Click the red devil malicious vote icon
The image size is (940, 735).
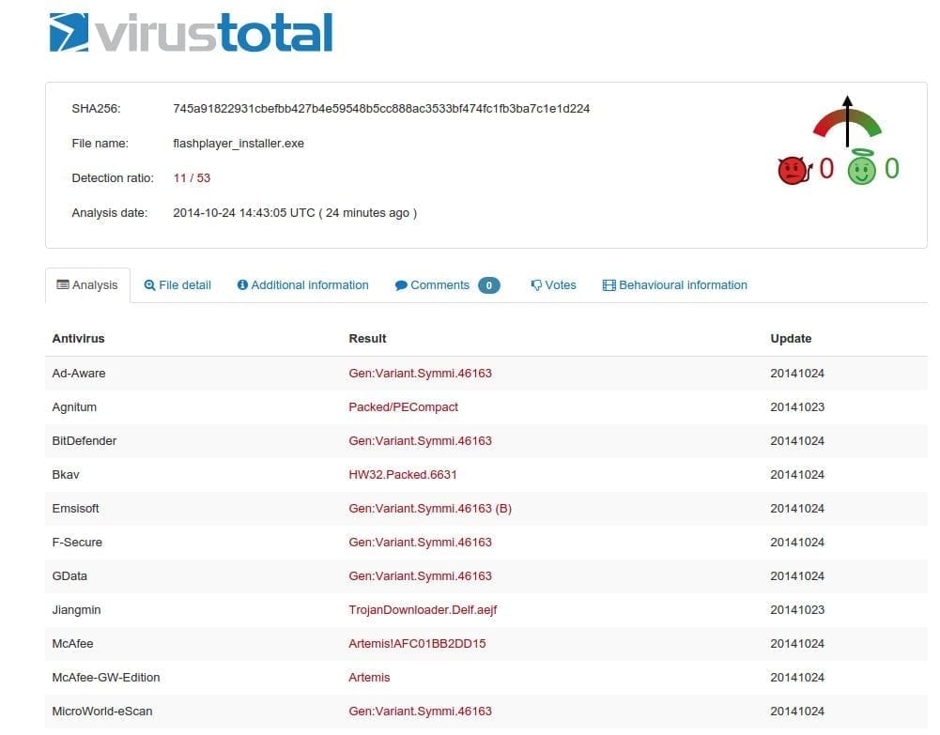[x=794, y=170]
